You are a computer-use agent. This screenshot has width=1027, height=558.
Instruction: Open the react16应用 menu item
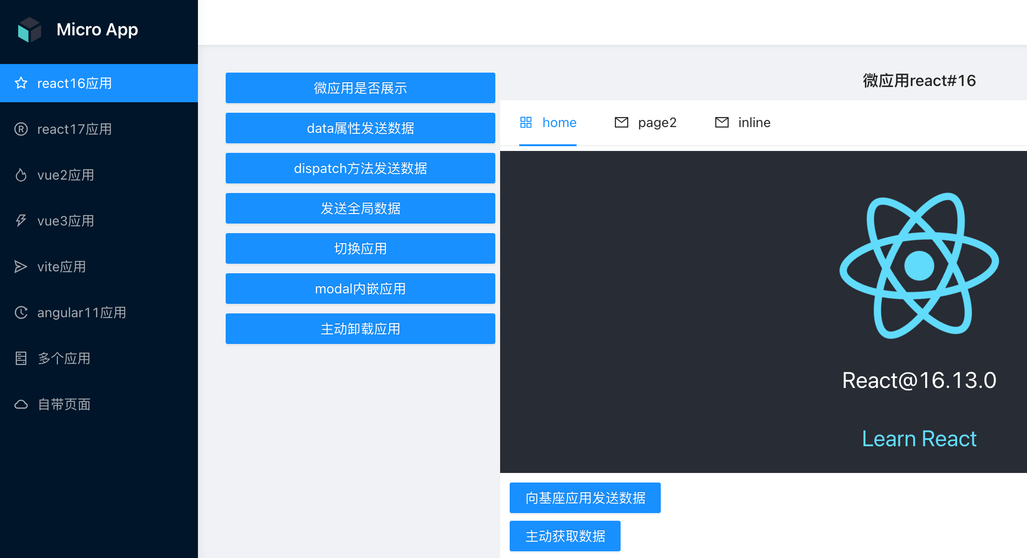coord(99,83)
